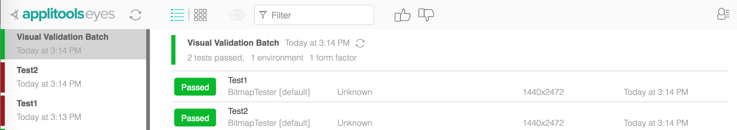Switch to grid view layout

pos(200,15)
